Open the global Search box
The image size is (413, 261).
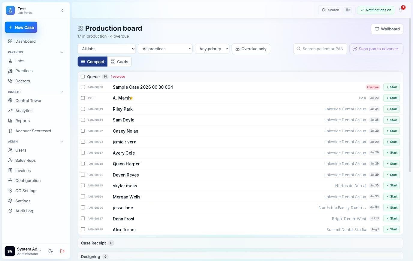(337, 10)
